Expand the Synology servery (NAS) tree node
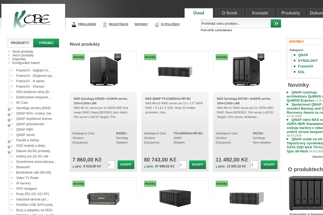This screenshot has width=323, height=215. pyautogui.click(x=9, y=109)
